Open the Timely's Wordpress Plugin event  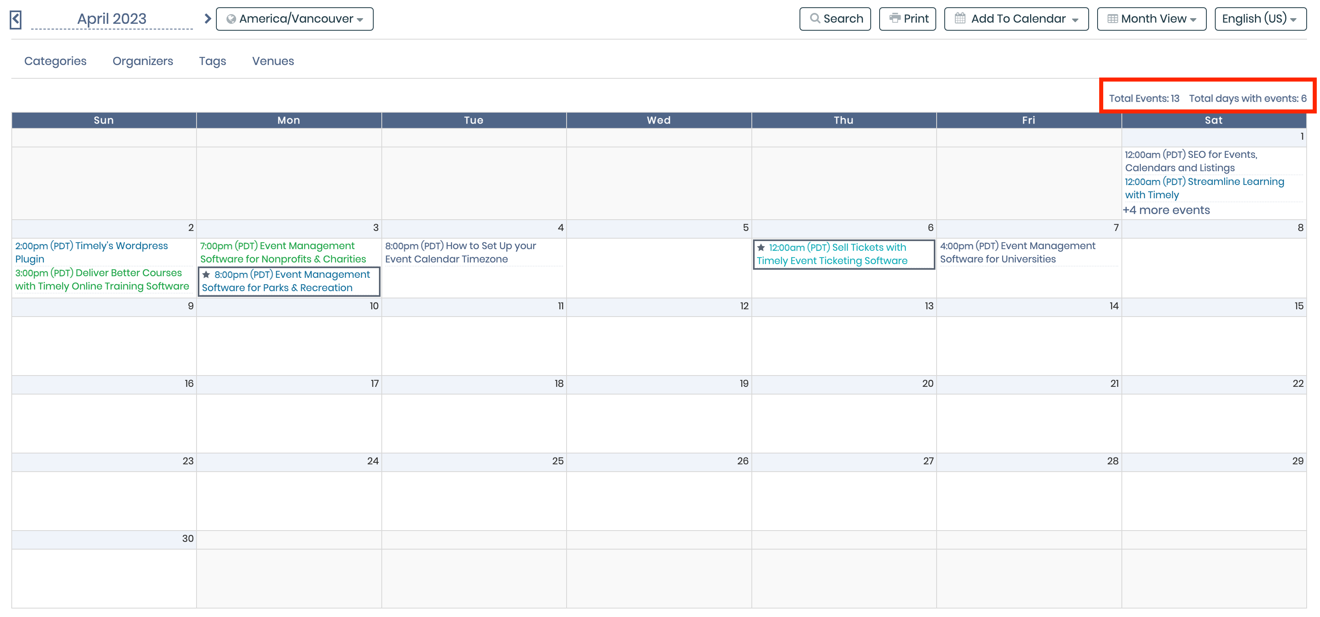click(x=91, y=252)
